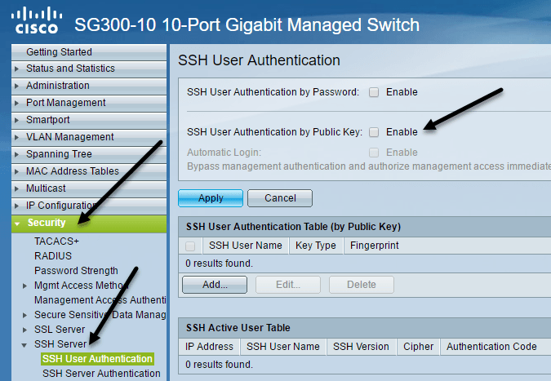Expand the VLAN Management arrow

click(x=16, y=137)
